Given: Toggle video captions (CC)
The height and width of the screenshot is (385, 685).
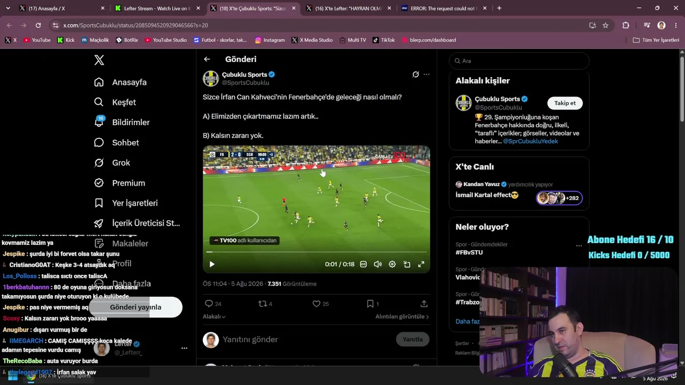Looking at the screenshot, I should coord(363,264).
